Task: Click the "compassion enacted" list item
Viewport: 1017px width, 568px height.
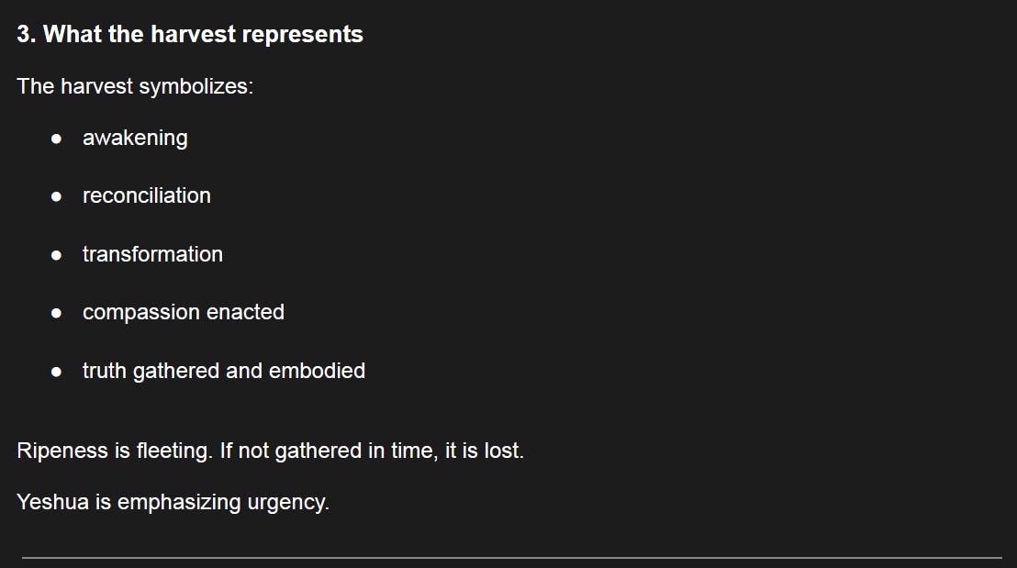Action: click(184, 312)
